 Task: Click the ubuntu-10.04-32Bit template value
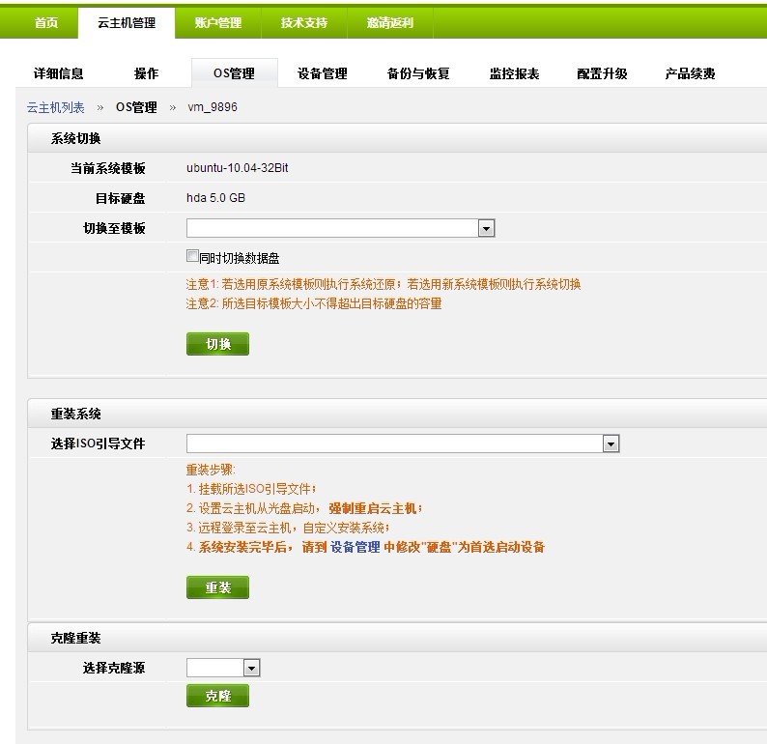(x=238, y=168)
